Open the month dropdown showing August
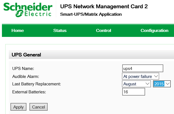The height and width of the screenshot is (114, 174). (137, 84)
